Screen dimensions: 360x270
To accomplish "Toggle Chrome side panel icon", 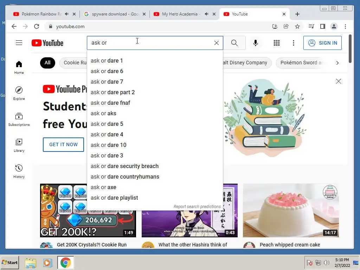I will coord(323,26).
